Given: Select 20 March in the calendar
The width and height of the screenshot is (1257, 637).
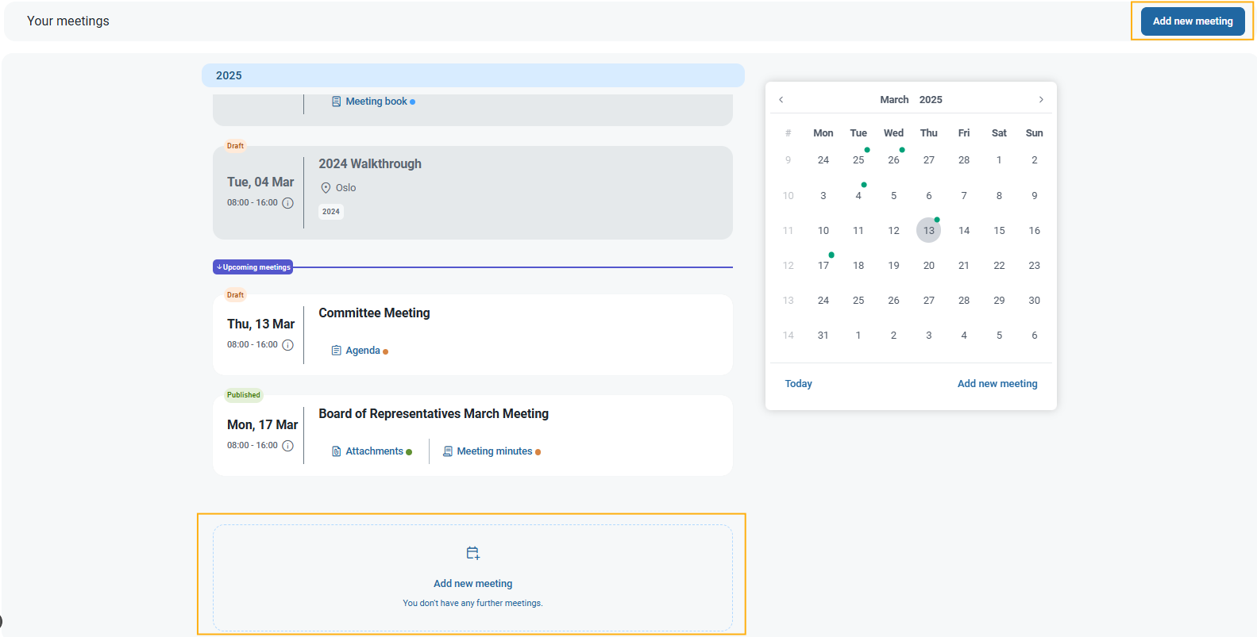Looking at the screenshot, I should (929, 266).
